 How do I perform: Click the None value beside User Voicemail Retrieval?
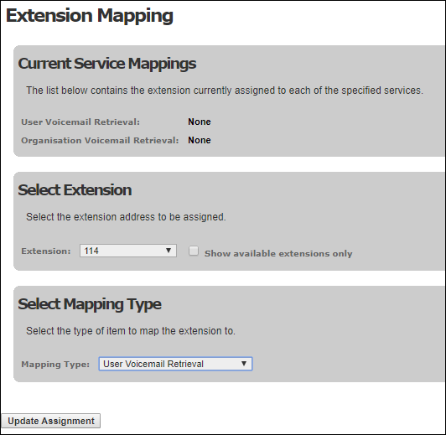click(x=200, y=122)
